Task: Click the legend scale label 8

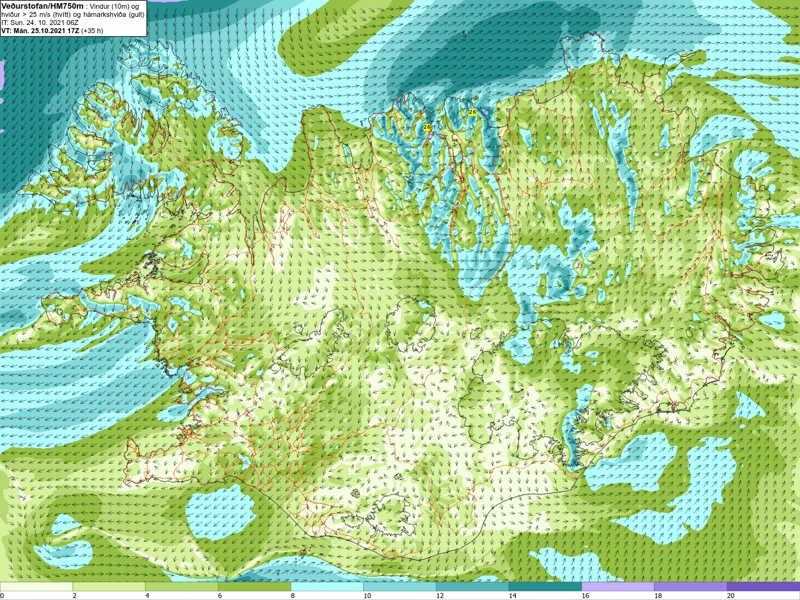Action: (292, 596)
